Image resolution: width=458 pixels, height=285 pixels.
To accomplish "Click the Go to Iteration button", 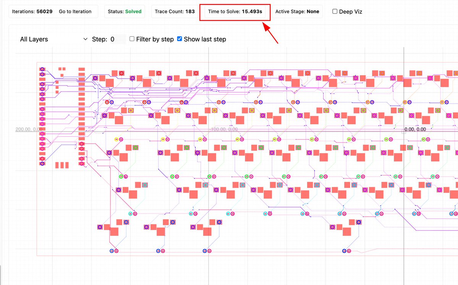I will (75, 12).
